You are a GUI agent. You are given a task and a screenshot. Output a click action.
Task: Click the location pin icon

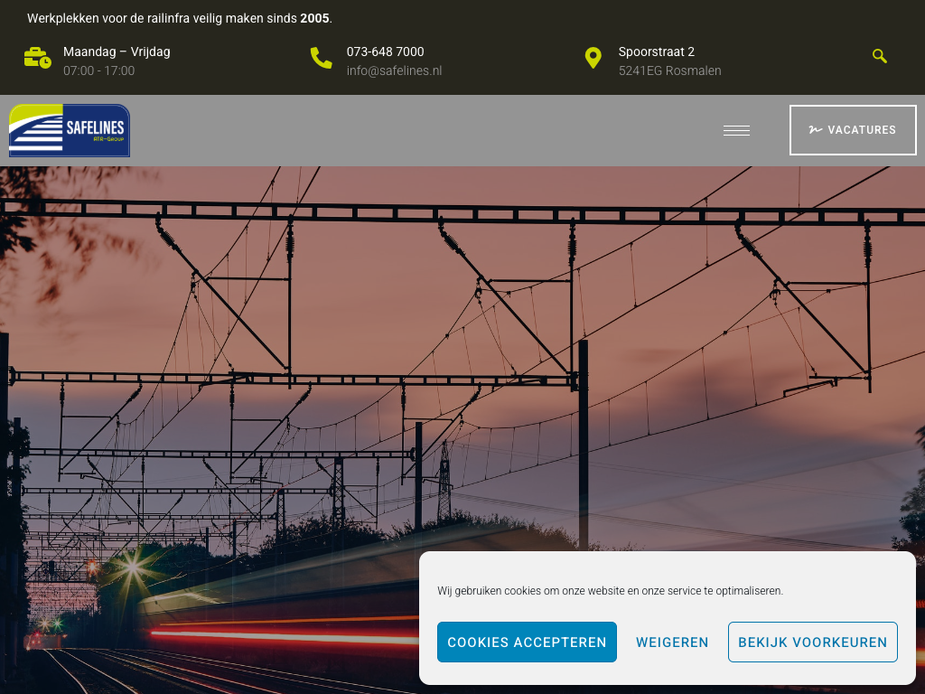(x=593, y=58)
